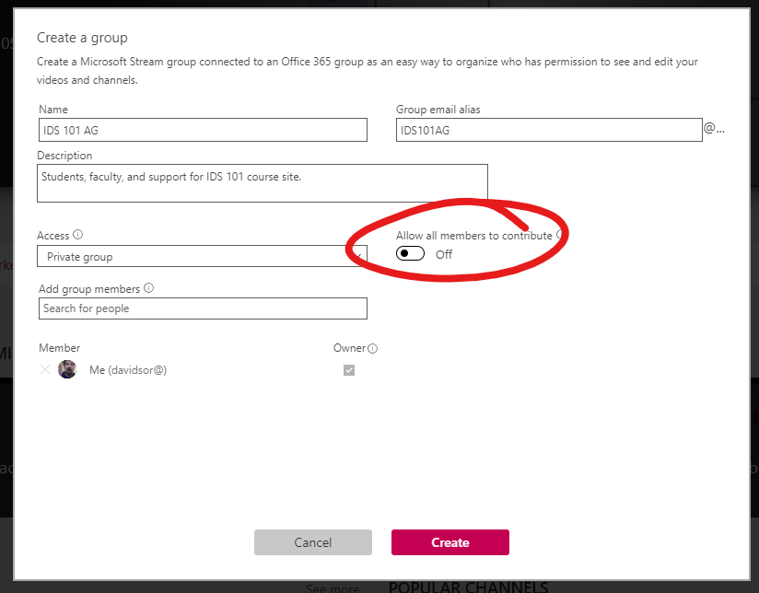
Task: Click the Search for people field
Action: point(202,308)
